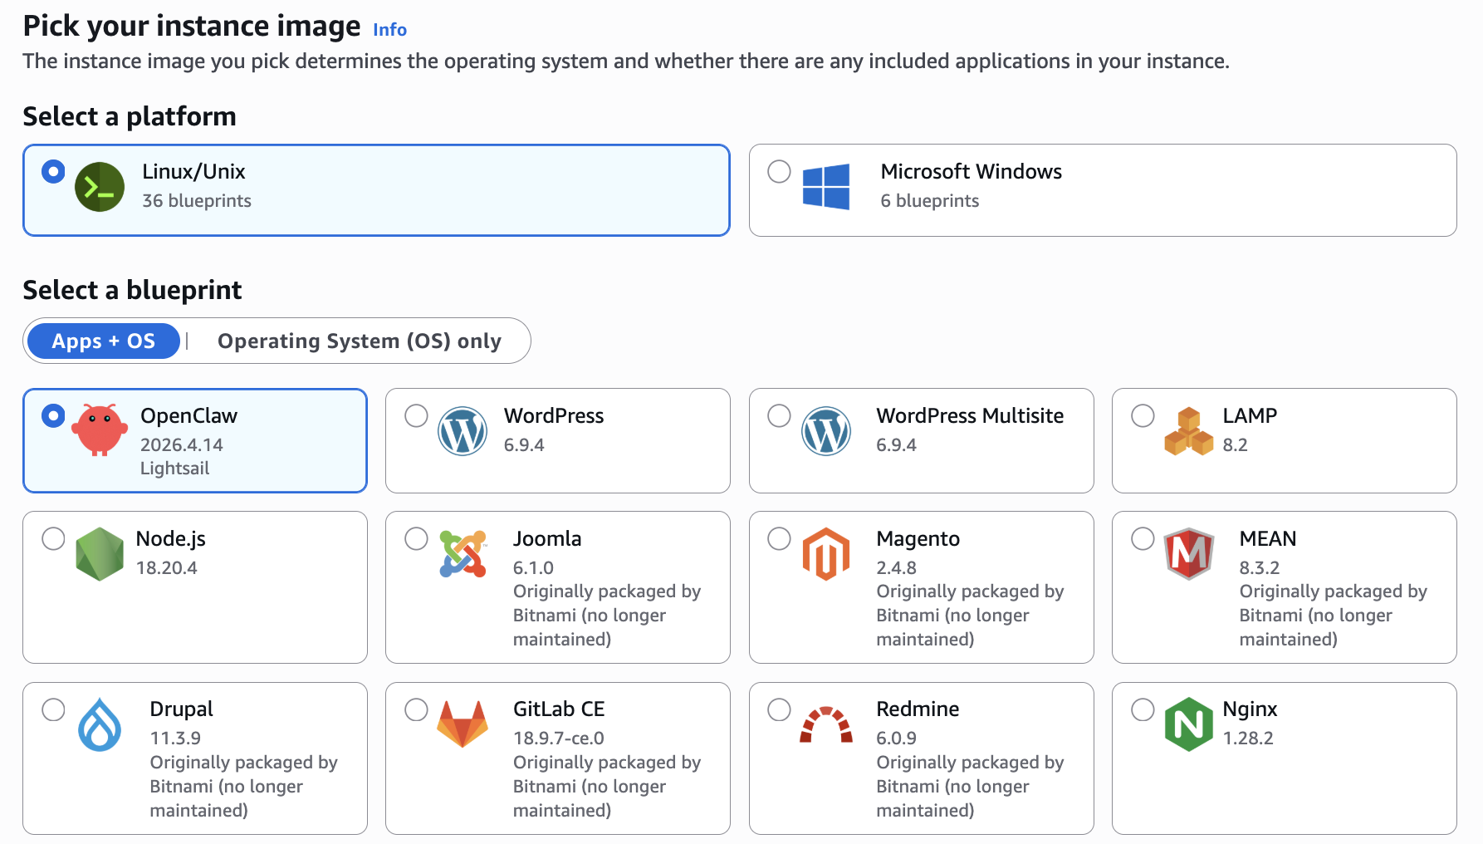Click the Joomla logo icon
The width and height of the screenshot is (1483, 844).
pyautogui.click(x=463, y=554)
